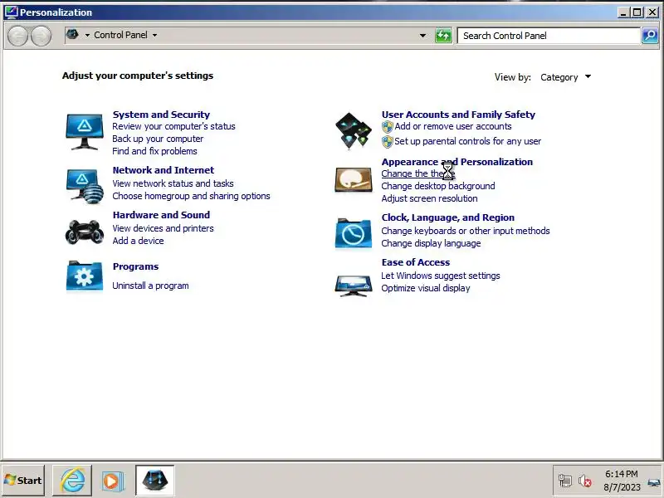The image size is (664, 498).
Task: Open the Ease of Access monitor icon
Action: (x=354, y=286)
